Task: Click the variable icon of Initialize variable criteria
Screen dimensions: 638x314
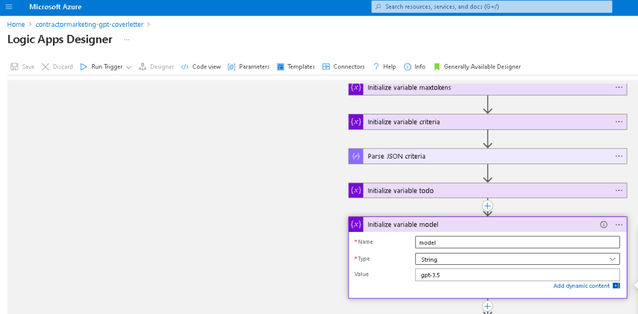Action: pyautogui.click(x=356, y=122)
